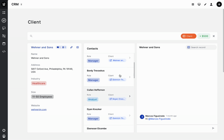Open the database icon in sidebar
Image resolution: width=224 pixels, height=140 pixels.
[x=4, y=44]
